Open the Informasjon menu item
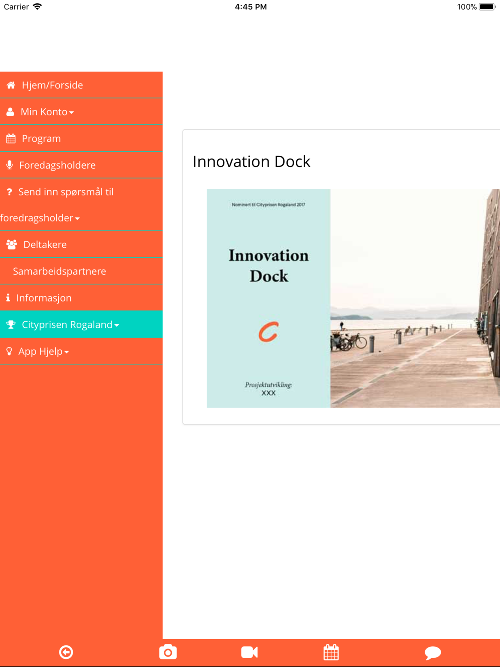Image resolution: width=500 pixels, height=667 pixels. click(81, 298)
